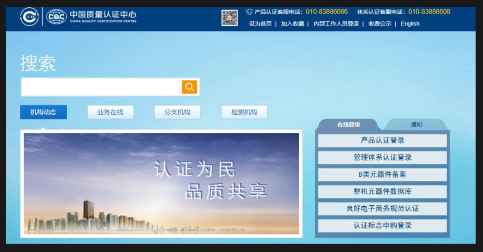Click 良好电子商务规范认证 button
Image resolution: width=483 pixels, height=252 pixels.
click(x=382, y=209)
